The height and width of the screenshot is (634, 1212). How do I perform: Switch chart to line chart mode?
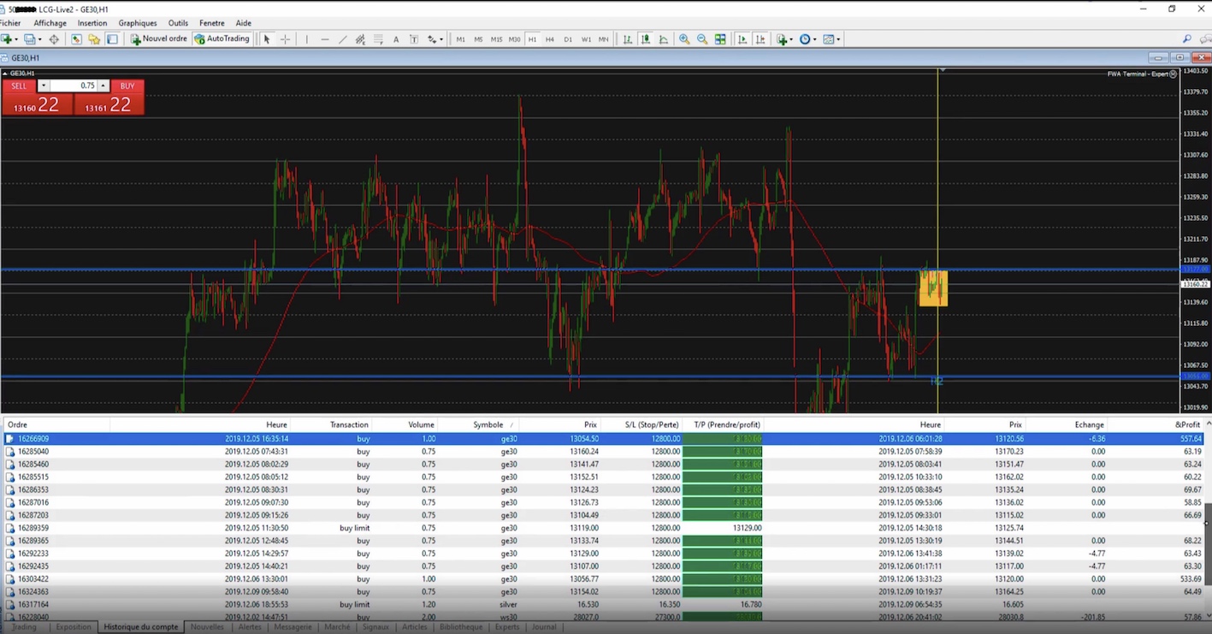[664, 39]
